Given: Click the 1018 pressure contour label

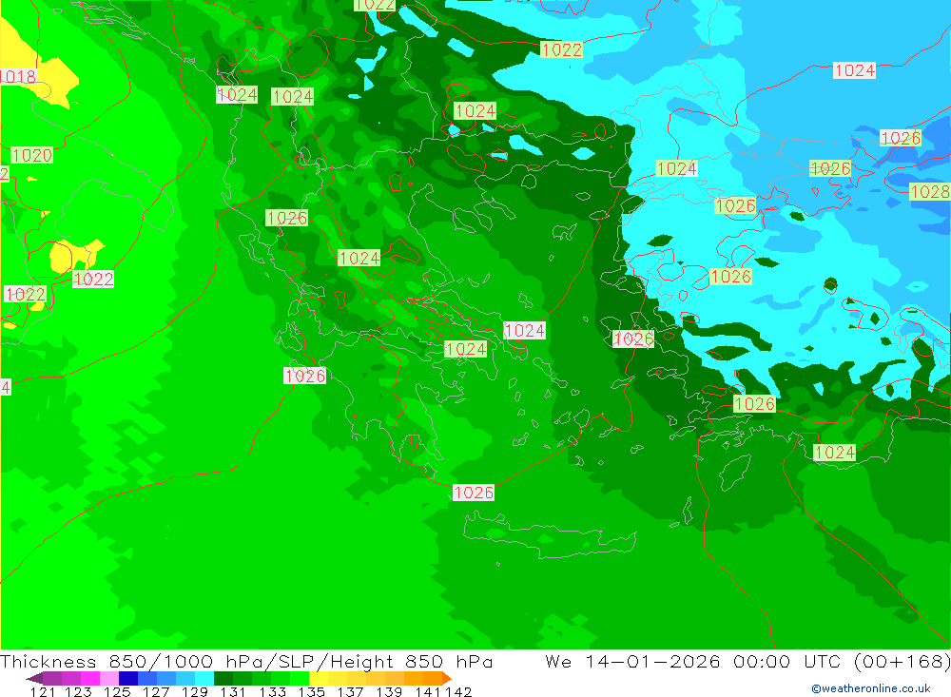Looking at the screenshot, I should click(17, 76).
